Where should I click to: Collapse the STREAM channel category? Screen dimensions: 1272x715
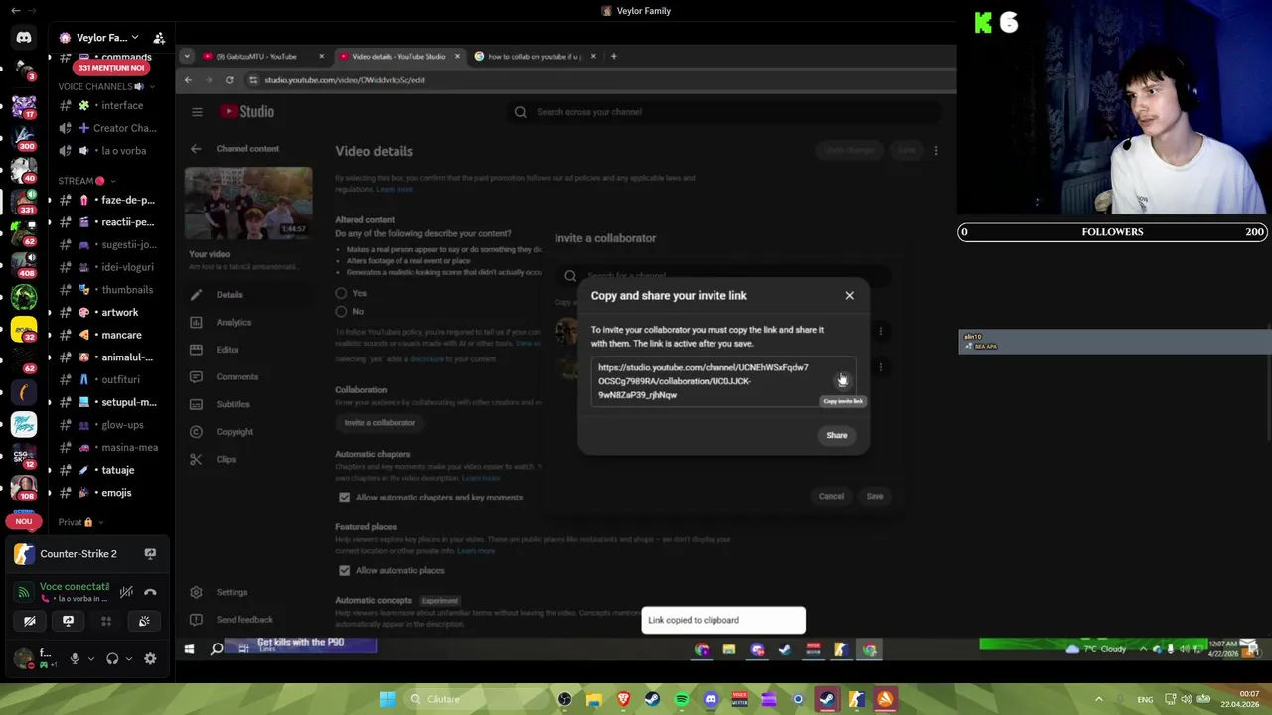[86, 181]
